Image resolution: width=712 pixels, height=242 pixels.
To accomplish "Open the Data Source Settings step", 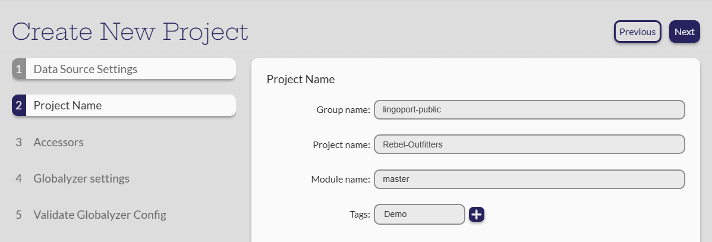I will [85, 69].
